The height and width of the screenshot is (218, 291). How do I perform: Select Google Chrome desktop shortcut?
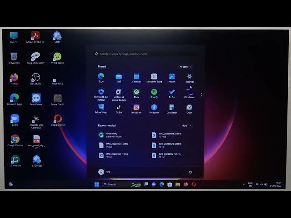15,141
